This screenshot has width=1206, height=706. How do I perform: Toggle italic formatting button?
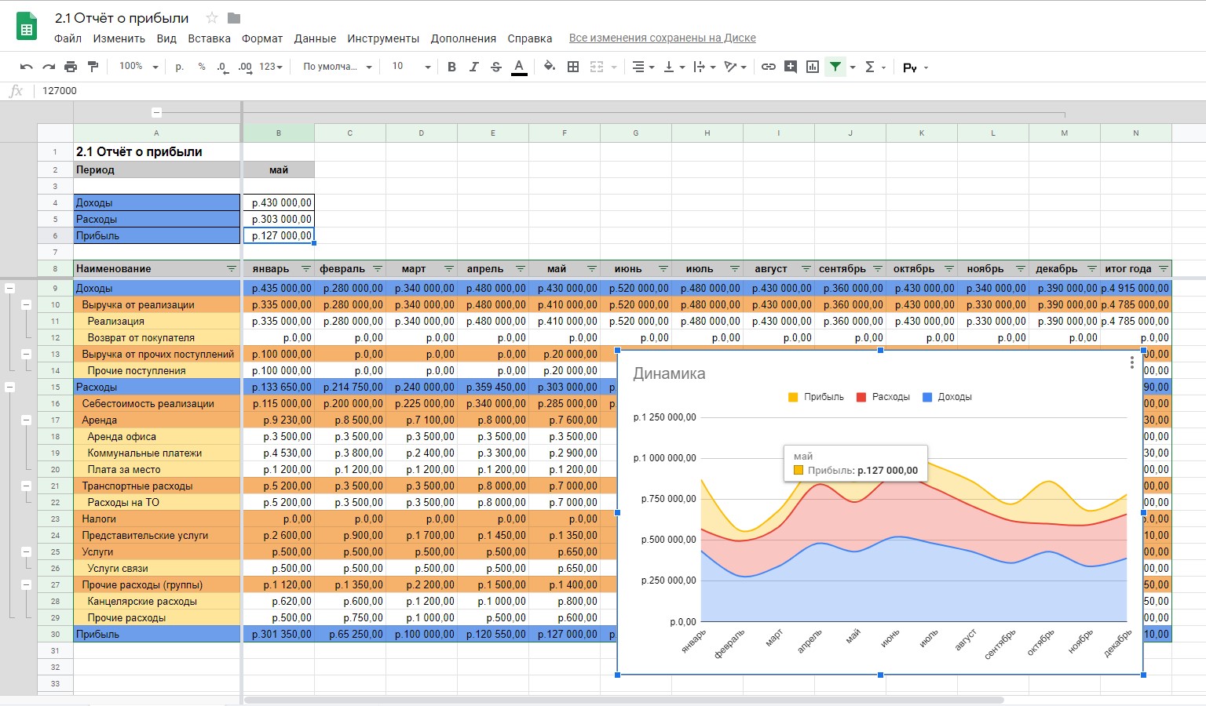tap(473, 67)
